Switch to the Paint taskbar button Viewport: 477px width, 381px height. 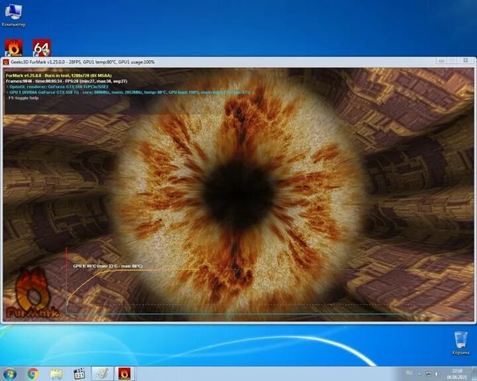tap(103, 374)
